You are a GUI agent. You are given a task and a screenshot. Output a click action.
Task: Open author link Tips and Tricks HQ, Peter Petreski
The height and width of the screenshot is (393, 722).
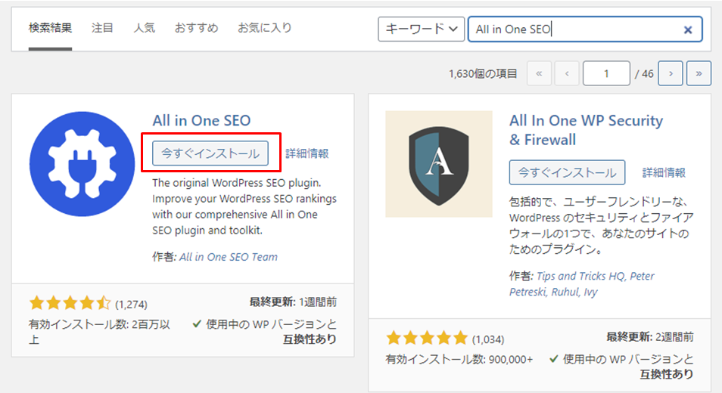click(x=582, y=284)
